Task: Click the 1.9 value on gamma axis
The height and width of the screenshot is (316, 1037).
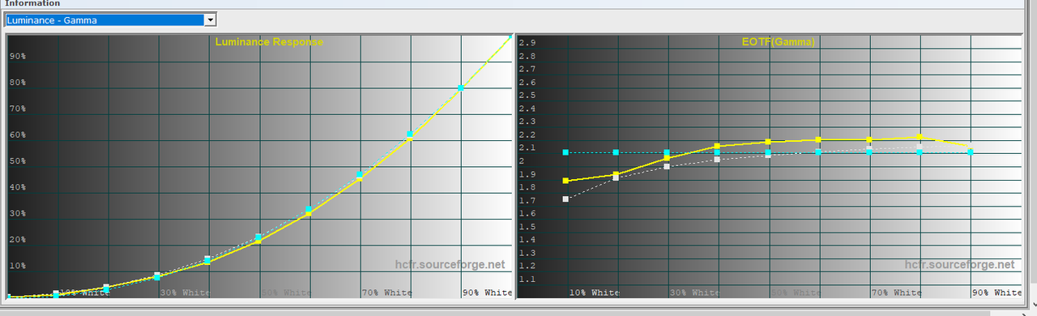Action: (x=527, y=174)
